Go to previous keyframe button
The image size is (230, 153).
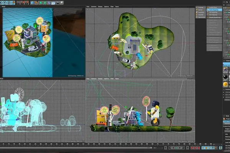[170, 148]
